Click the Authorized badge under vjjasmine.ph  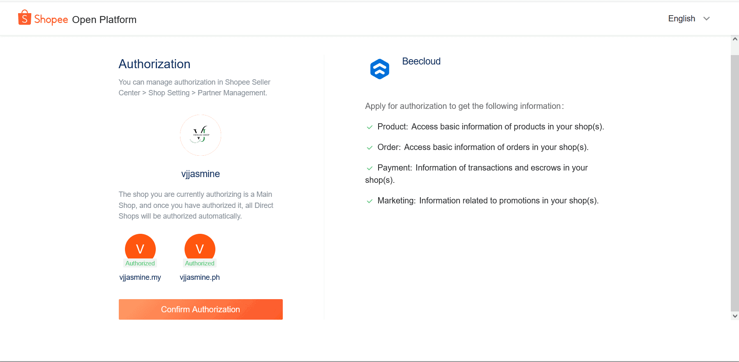200,263
